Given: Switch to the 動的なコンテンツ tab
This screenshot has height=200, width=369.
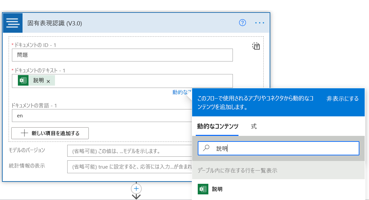Looking at the screenshot, I should click(218, 126).
